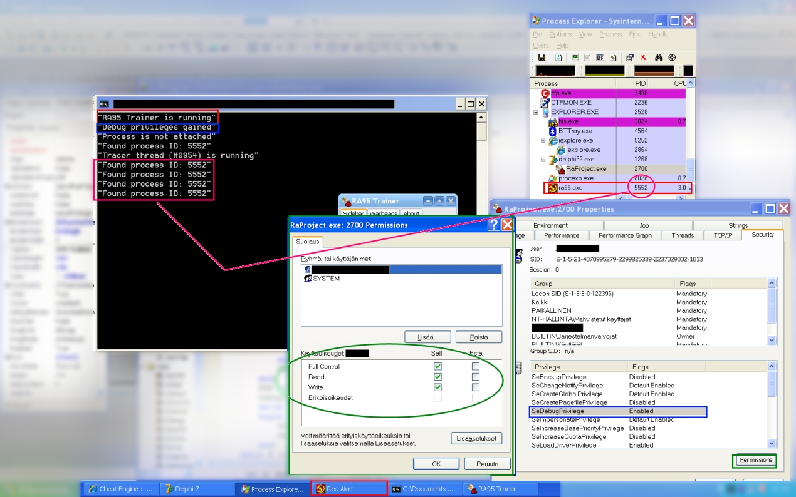This screenshot has width=796, height=497.
Task: Click the Lisäasetukset button
Action: 476,438
